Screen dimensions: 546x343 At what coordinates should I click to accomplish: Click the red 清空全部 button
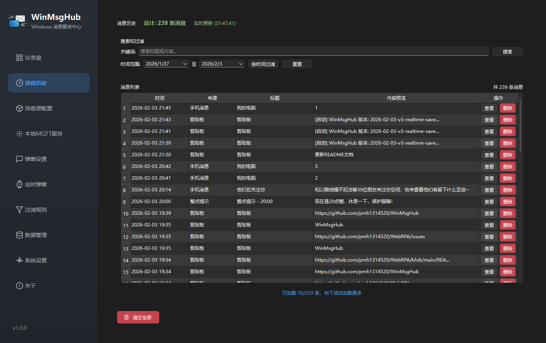click(x=138, y=317)
